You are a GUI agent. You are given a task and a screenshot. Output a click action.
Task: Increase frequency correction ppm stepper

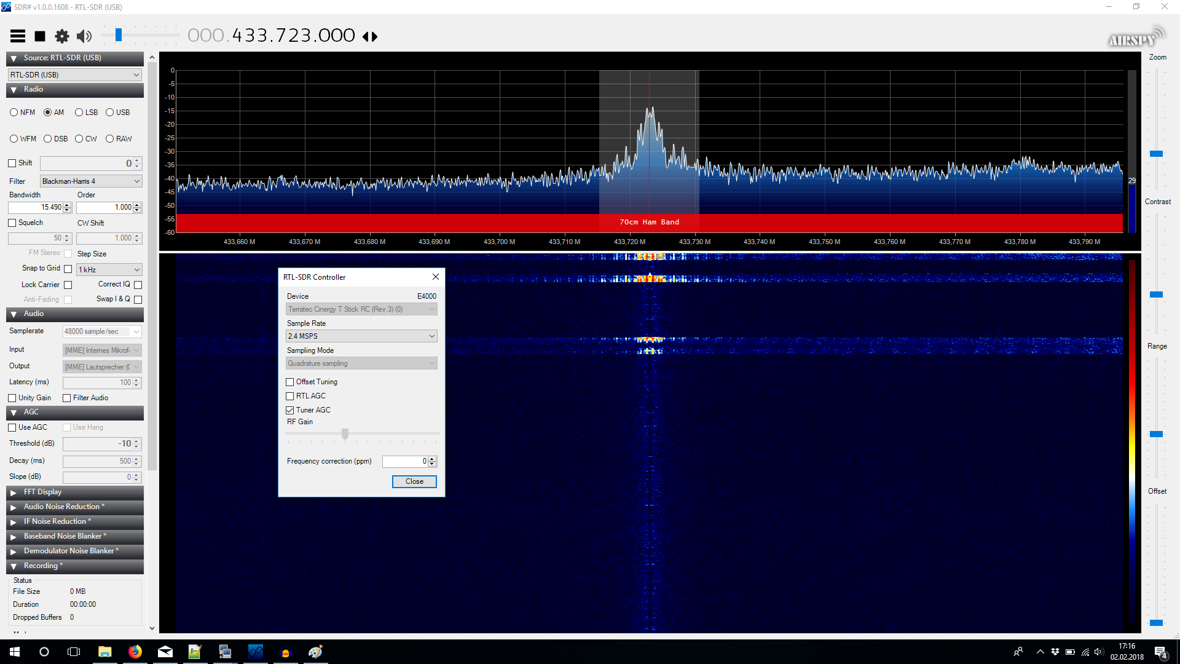pyautogui.click(x=432, y=459)
